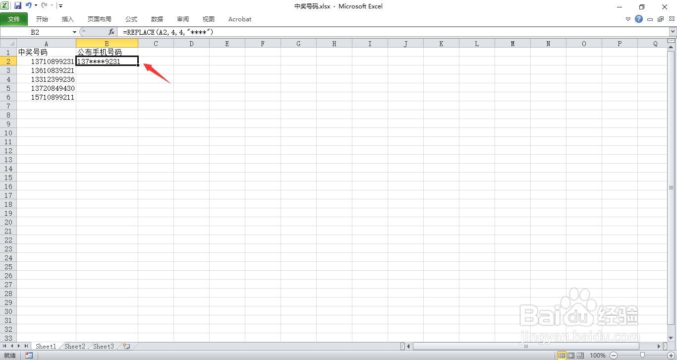677x360 pixels.
Task: Switch to the 开始 ribbon tab
Action: coord(42,19)
